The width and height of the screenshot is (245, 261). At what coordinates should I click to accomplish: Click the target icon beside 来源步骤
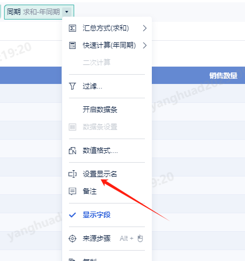coord(72,239)
